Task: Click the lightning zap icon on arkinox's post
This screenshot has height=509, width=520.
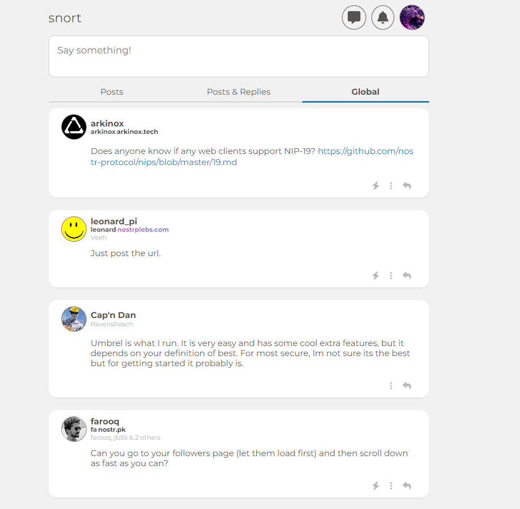Action: [x=376, y=186]
